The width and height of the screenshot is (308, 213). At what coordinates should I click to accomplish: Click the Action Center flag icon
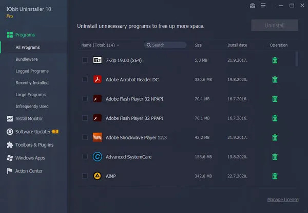point(9,171)
